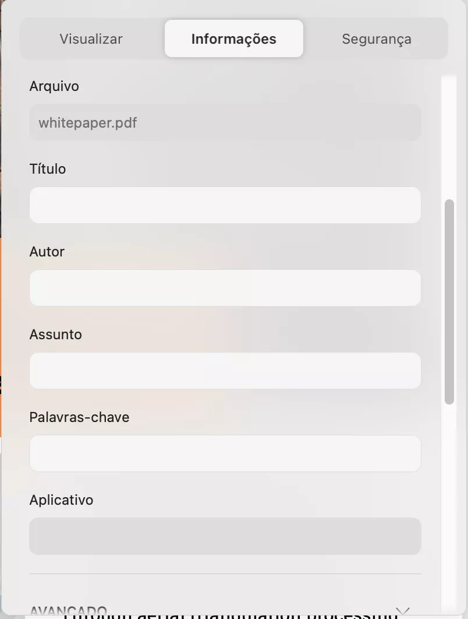Click into the Autor input box

click(225, 288)
